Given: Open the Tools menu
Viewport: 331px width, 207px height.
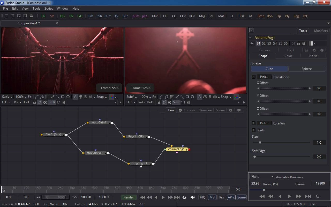Looking at the screenshot, I should tap(36, 9).
